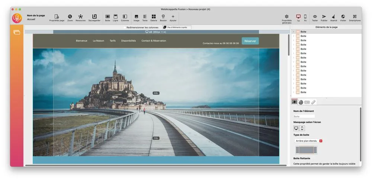Open the Propriétés page tool

[57, 17]
